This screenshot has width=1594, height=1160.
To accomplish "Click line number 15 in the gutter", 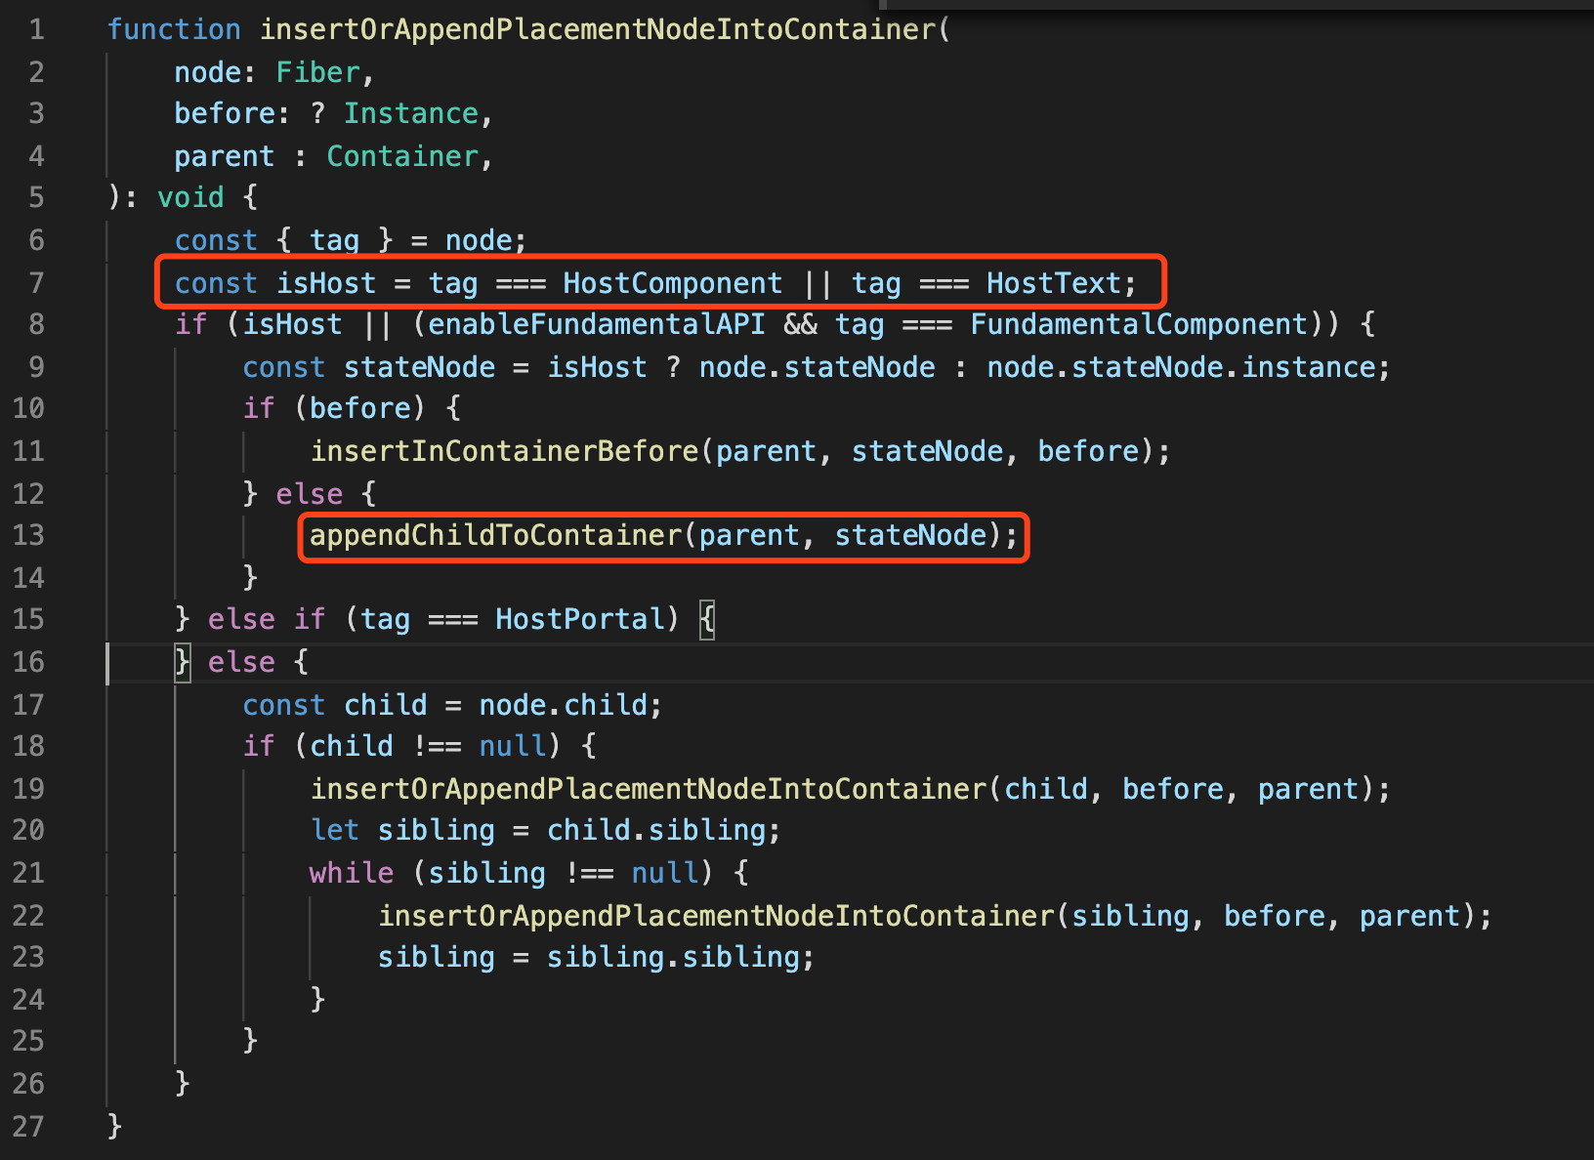I will point(28,619).
